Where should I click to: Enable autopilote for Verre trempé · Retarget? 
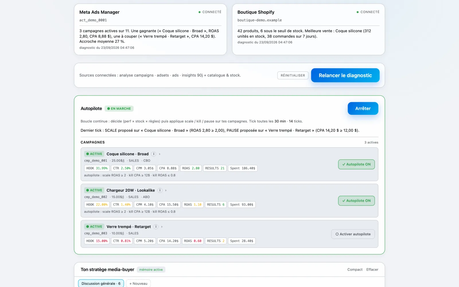pyautogui.click(x=353, y=234)
